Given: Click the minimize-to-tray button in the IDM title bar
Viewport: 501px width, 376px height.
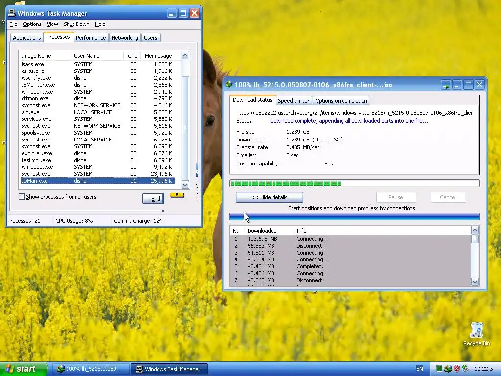Looking at the screenshot, I should [446, 85].
